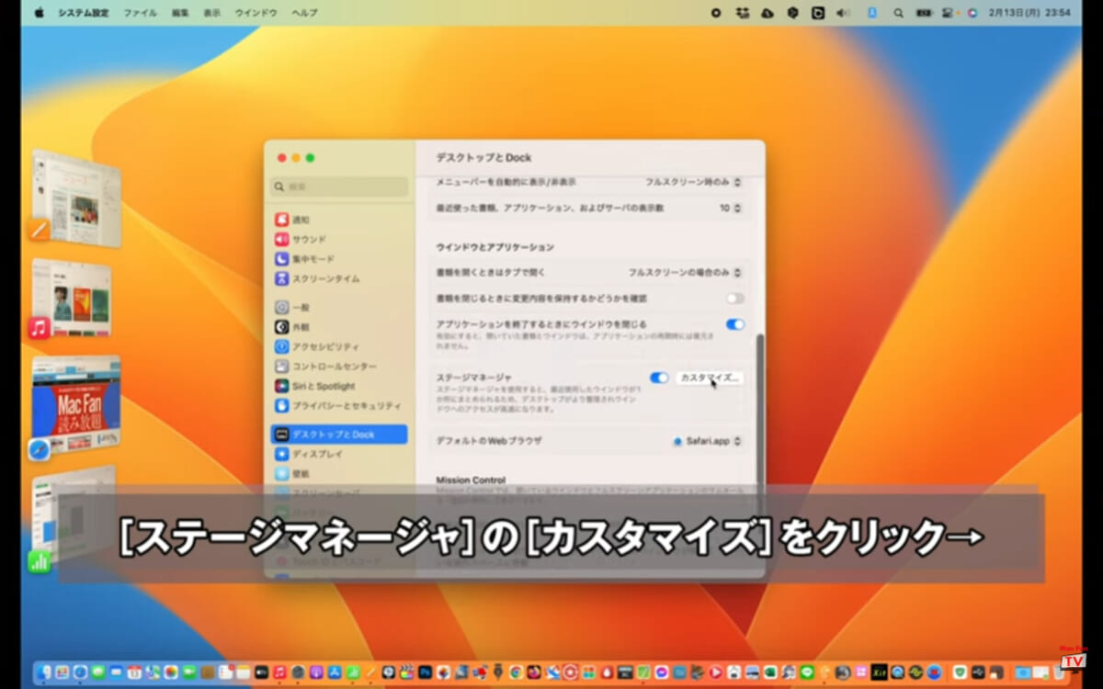Click the Music app icon in Stage Manager
Screen dimensions: 1103x689
(39, 328)
